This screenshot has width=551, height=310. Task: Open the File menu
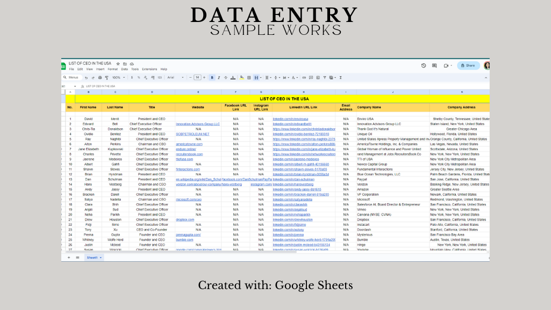pos(71,69)
